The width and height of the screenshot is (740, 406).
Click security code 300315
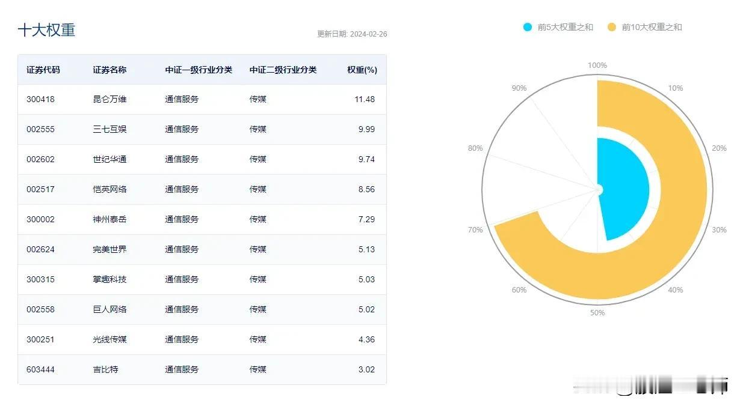[x=40, y=279]
